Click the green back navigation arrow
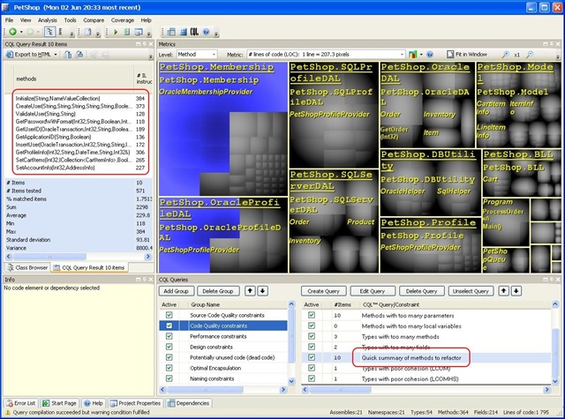 [x=12, y=32]
